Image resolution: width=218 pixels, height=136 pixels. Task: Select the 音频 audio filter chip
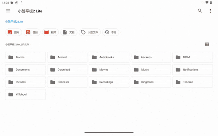tap(32, 32)
